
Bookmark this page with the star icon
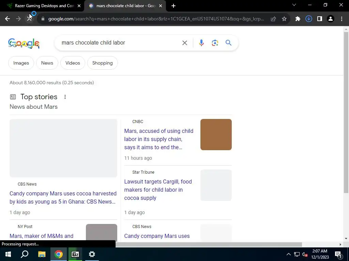(284, 19)
